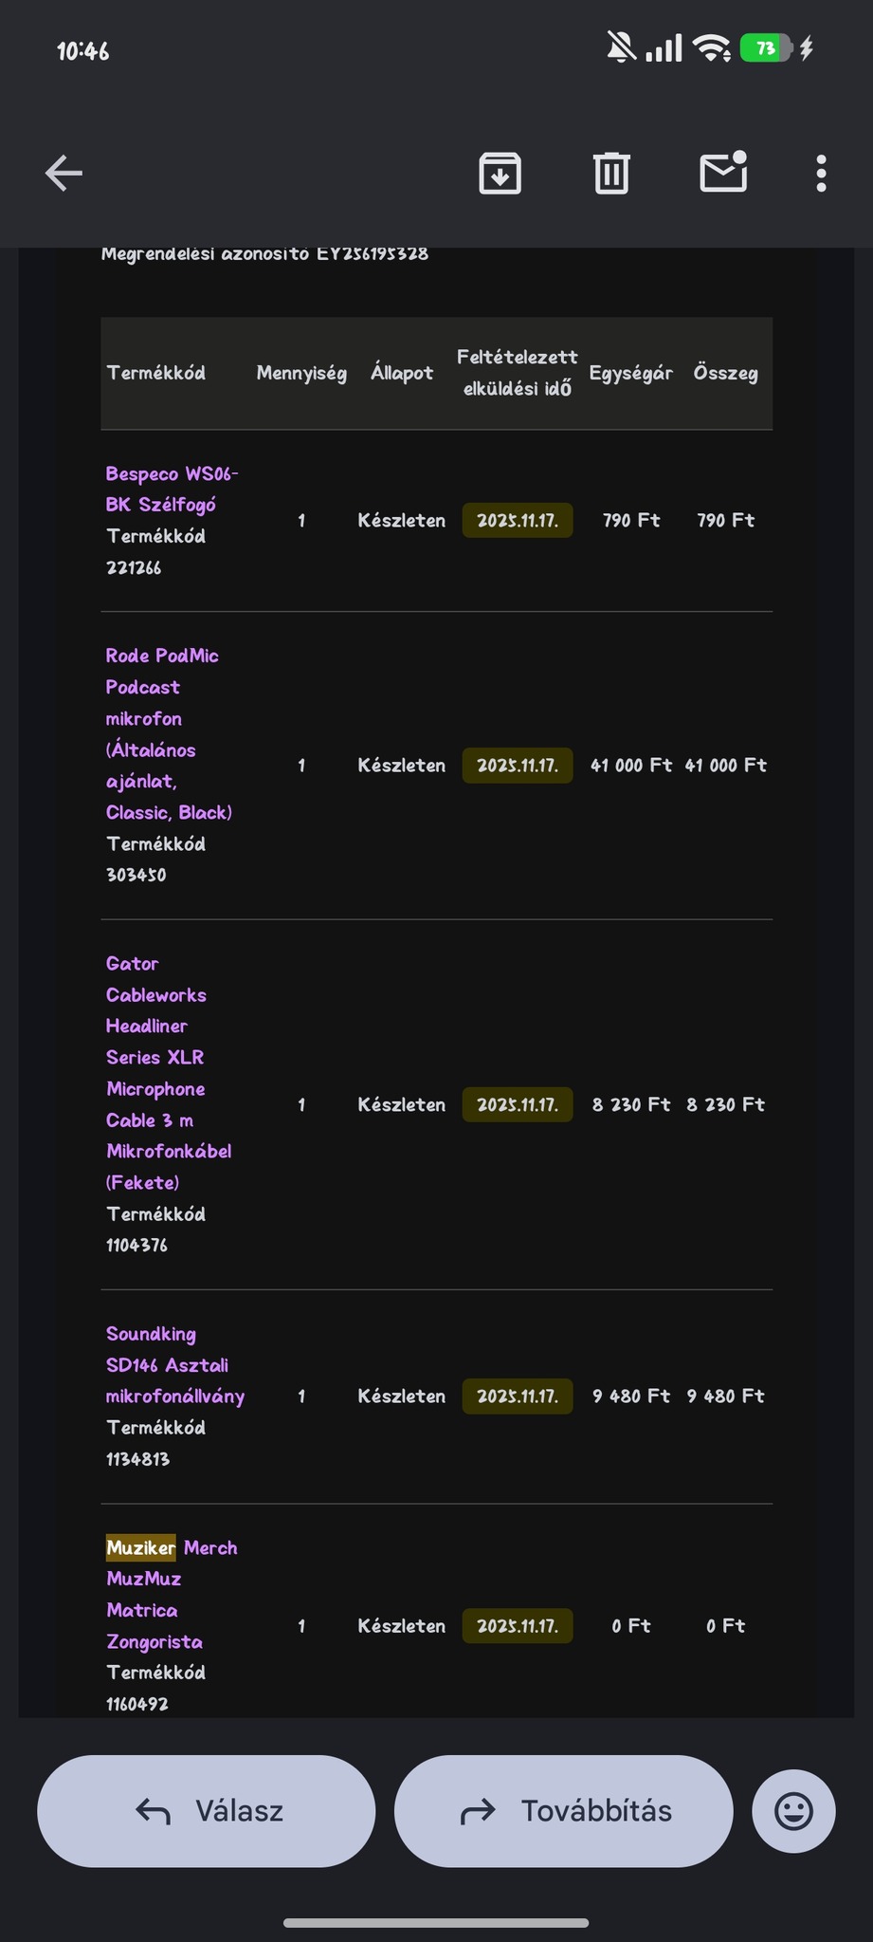Tap the muted notifications bell icon
Screen dimensions: 873x1942
622,46
